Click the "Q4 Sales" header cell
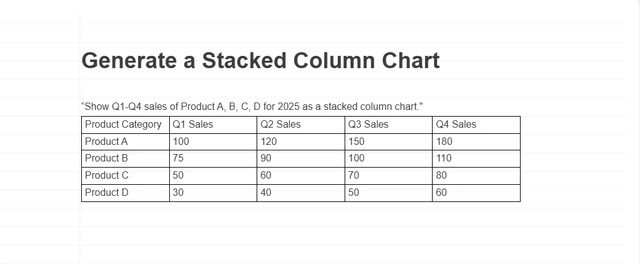 click(456, 125)
